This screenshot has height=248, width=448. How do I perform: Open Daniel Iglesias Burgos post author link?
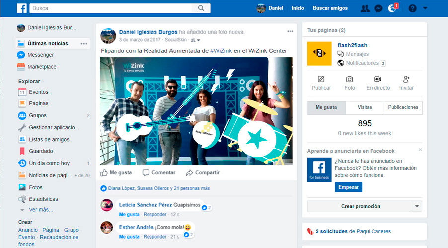(x=148, y=32)
